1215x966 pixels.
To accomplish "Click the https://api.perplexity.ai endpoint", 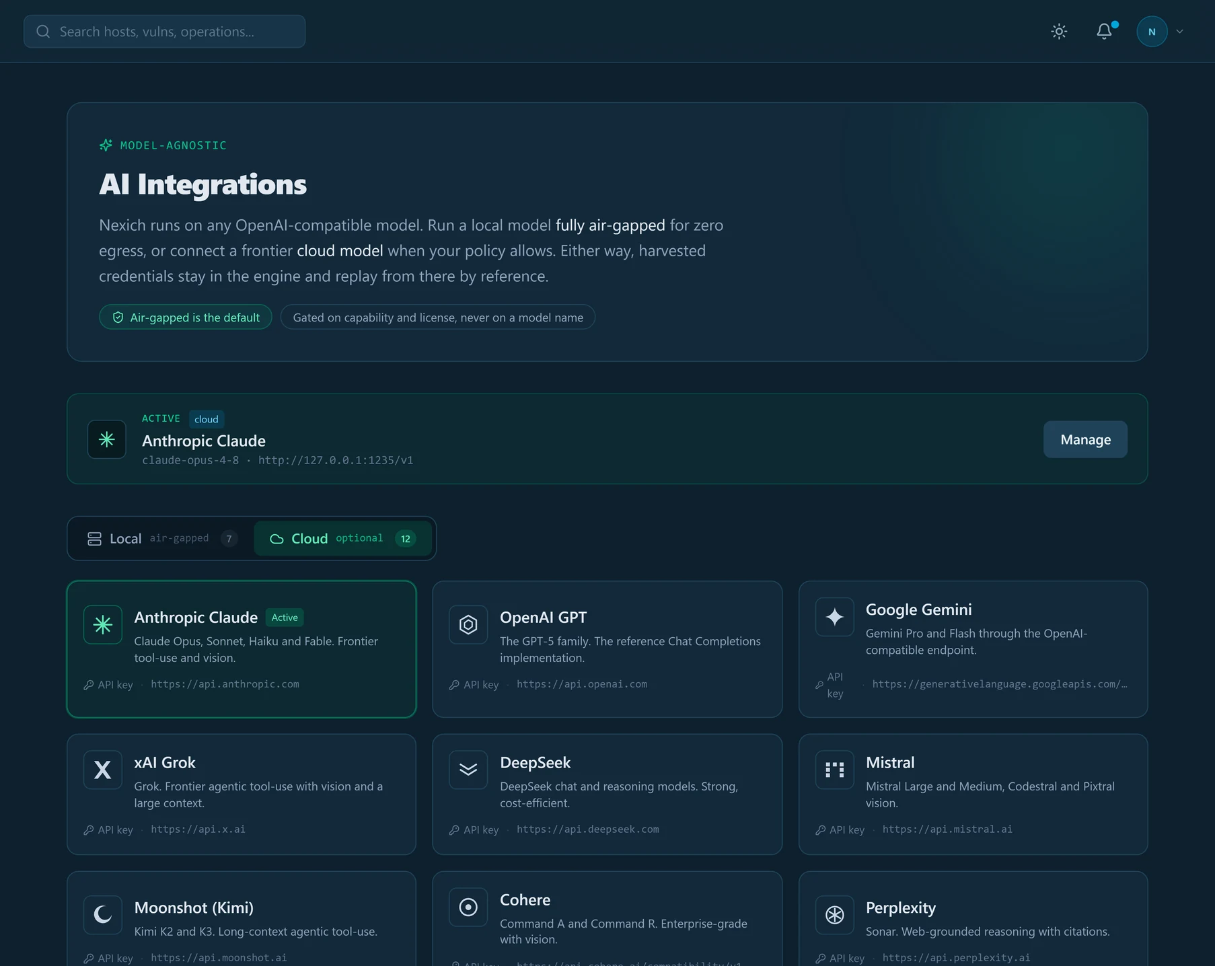I will pyautogui.click(x=956, y=957).
